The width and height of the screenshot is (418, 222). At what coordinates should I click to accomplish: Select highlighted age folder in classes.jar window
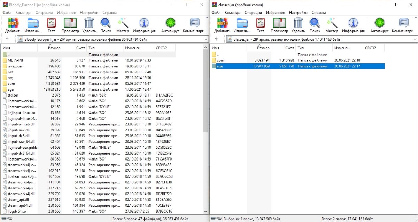pos(297,66)
